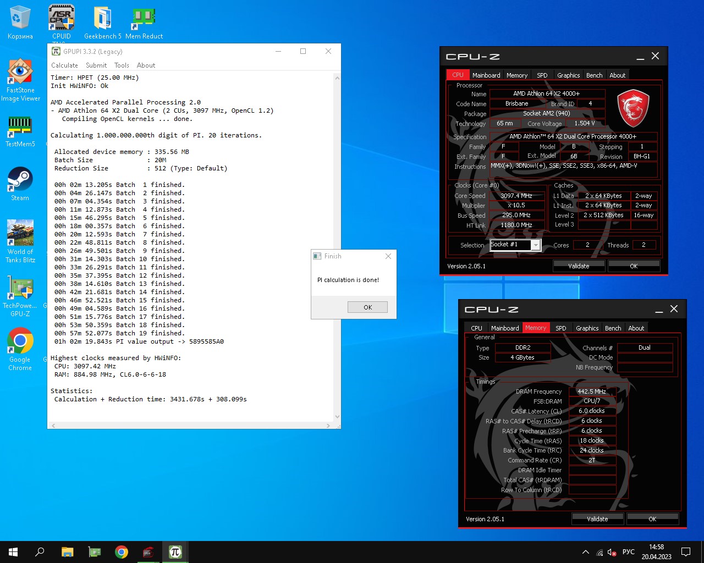Screen dimensions: 704x563
Task: Click the 442.5 MHz DRAM Frequency value
Action: [x=592, y=391]
